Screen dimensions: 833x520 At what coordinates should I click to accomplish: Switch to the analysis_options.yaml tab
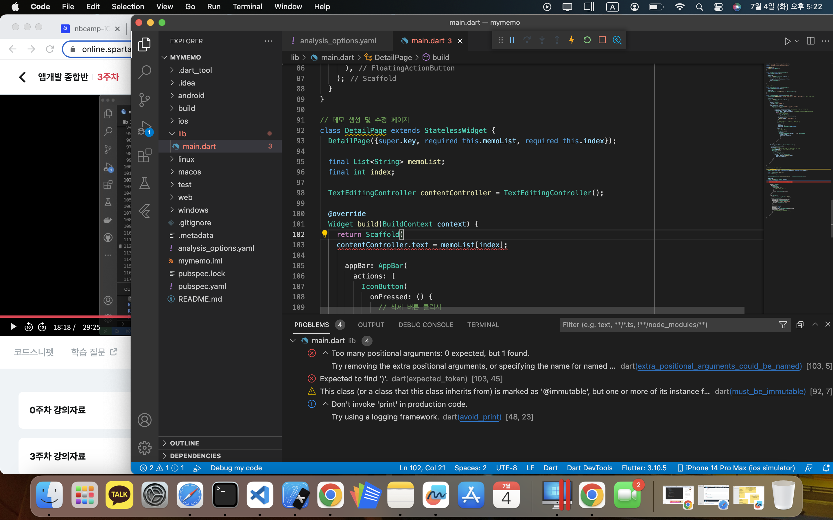(x=338, y=40)
